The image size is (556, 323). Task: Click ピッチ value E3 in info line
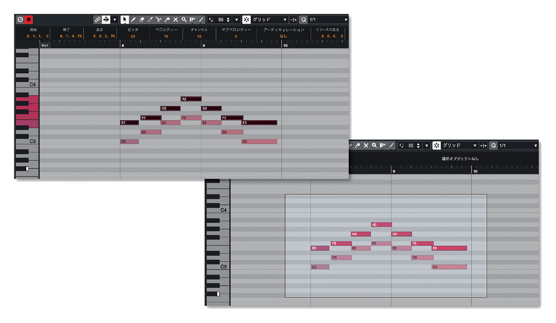click(x=133, y=36)
